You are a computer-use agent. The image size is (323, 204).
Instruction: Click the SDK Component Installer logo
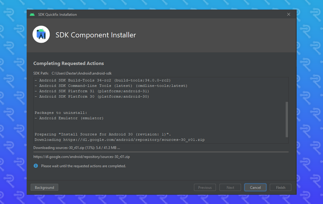[x=41, y=34]
